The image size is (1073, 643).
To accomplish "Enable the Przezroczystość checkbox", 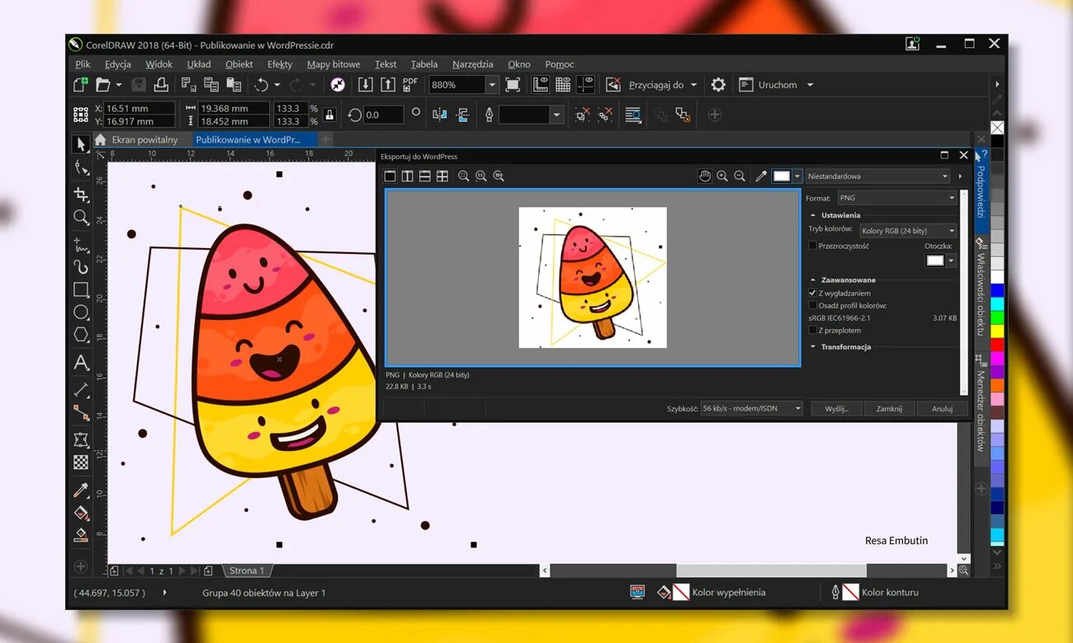I will tap(813, 246).
